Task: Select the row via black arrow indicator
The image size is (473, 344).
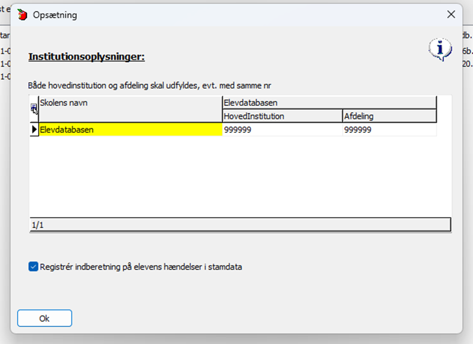Action: (x=34, y=130)
